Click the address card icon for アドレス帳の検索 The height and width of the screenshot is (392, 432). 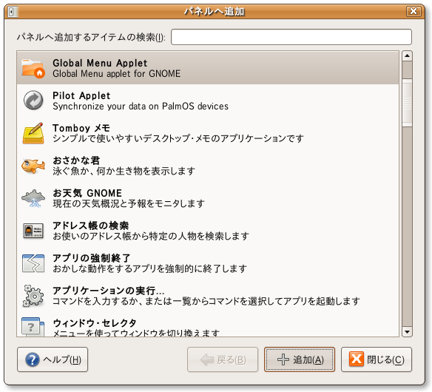coord(33,231)
